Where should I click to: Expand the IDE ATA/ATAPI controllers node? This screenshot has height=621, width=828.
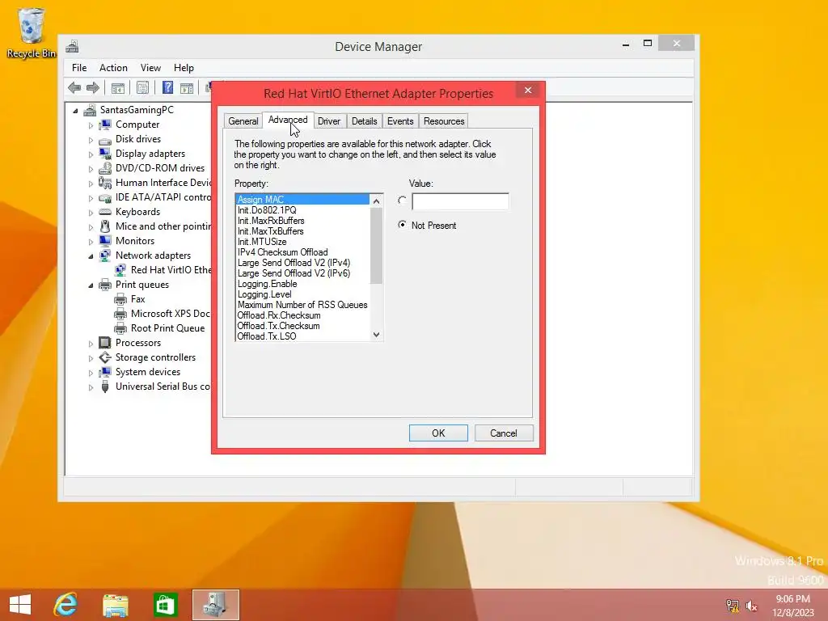[x=91, y=198]
